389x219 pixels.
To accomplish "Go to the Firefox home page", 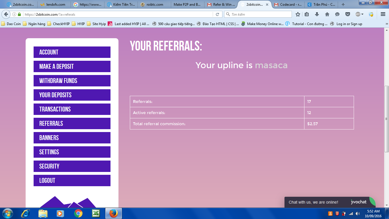I will pyautogui.click(x=327, y=14).
